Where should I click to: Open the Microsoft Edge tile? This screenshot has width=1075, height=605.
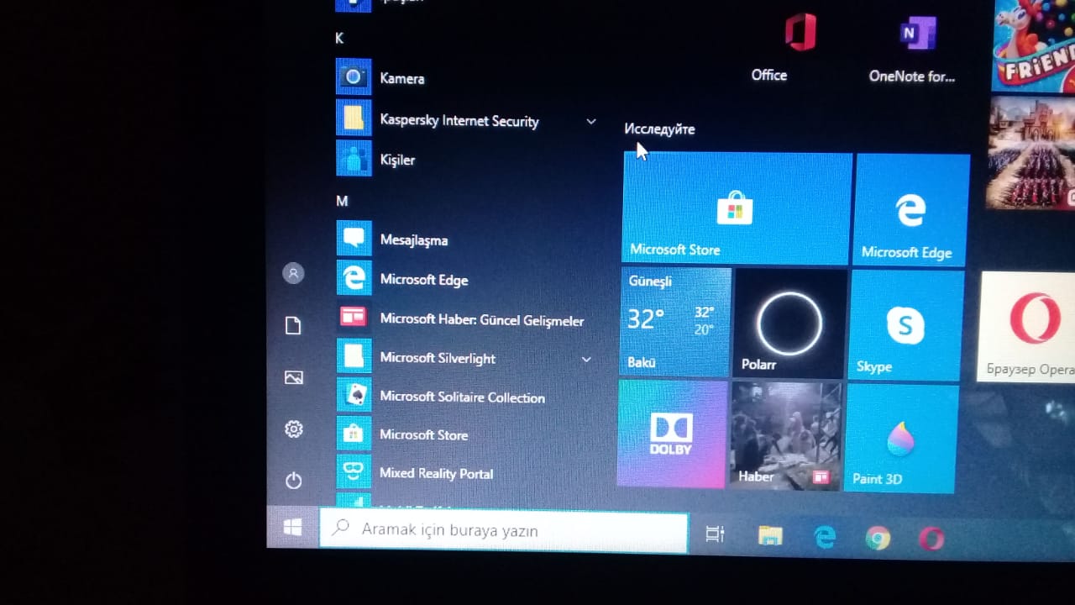tap(910, 210)
